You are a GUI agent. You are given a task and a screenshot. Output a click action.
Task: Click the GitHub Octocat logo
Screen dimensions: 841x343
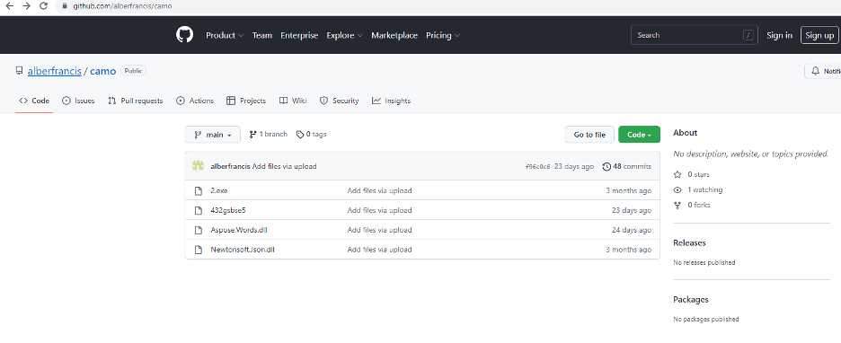[184, 35]
